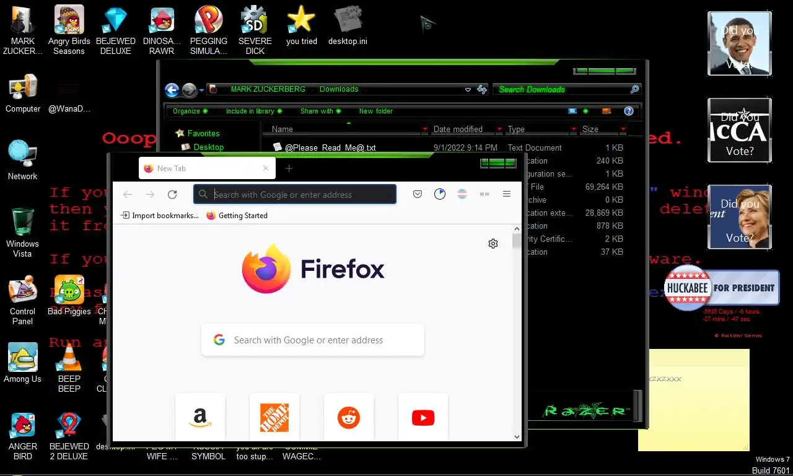Select the Control Panel desktop icon
This screenshot has width=793, height=476.
(23, 300)
